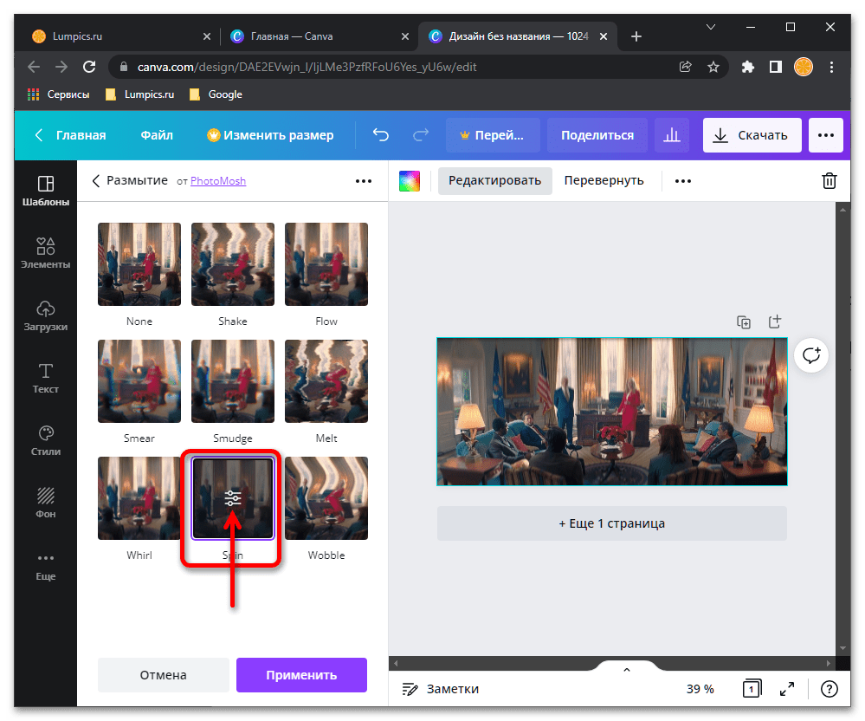The width and height of the screenshot is (865, 721).
Task: Select the Whirl blur effect
Action: click(x=139, y=498)
